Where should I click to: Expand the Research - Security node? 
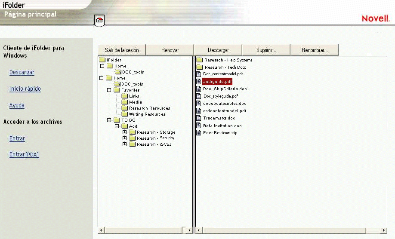click(124, 138)
